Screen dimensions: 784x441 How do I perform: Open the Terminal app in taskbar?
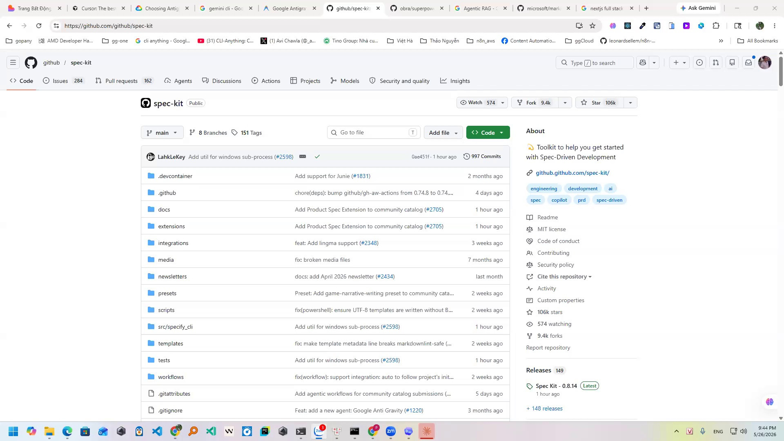[x=301, y=431]
